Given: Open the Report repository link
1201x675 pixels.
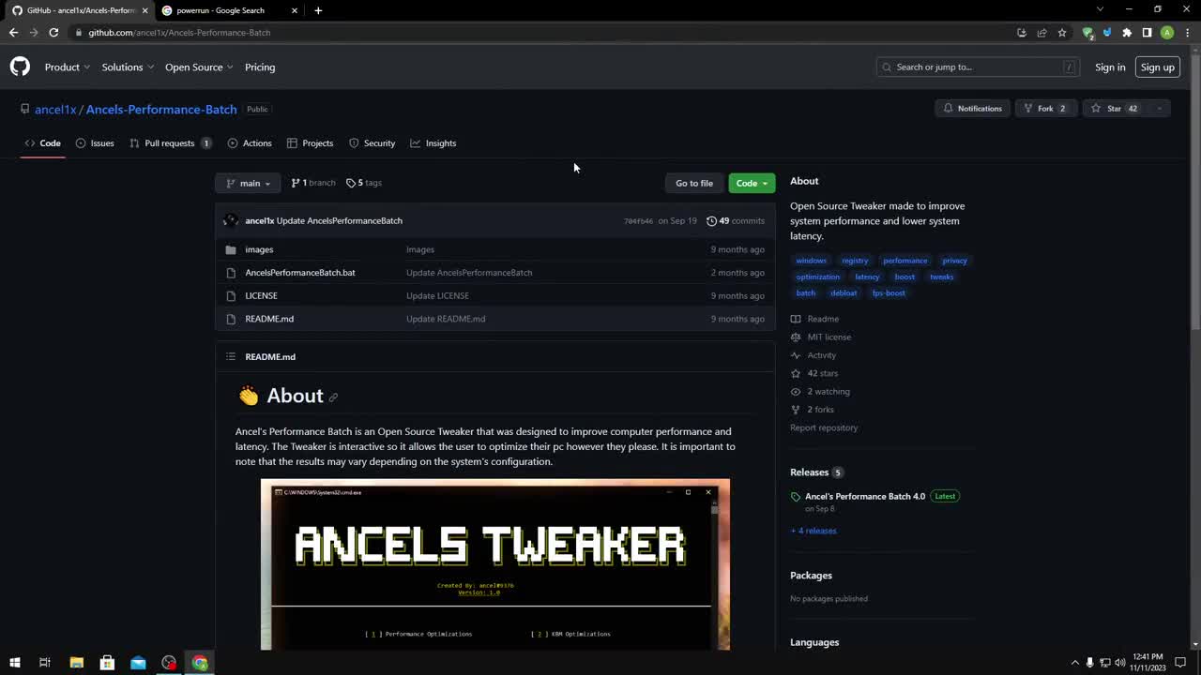Looking at the screenshot, I should point(823,427).
